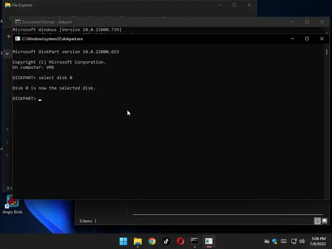Minimize the File Explorer window
Image resolution: width=332 pixels, height=249 pixels.
220,5
